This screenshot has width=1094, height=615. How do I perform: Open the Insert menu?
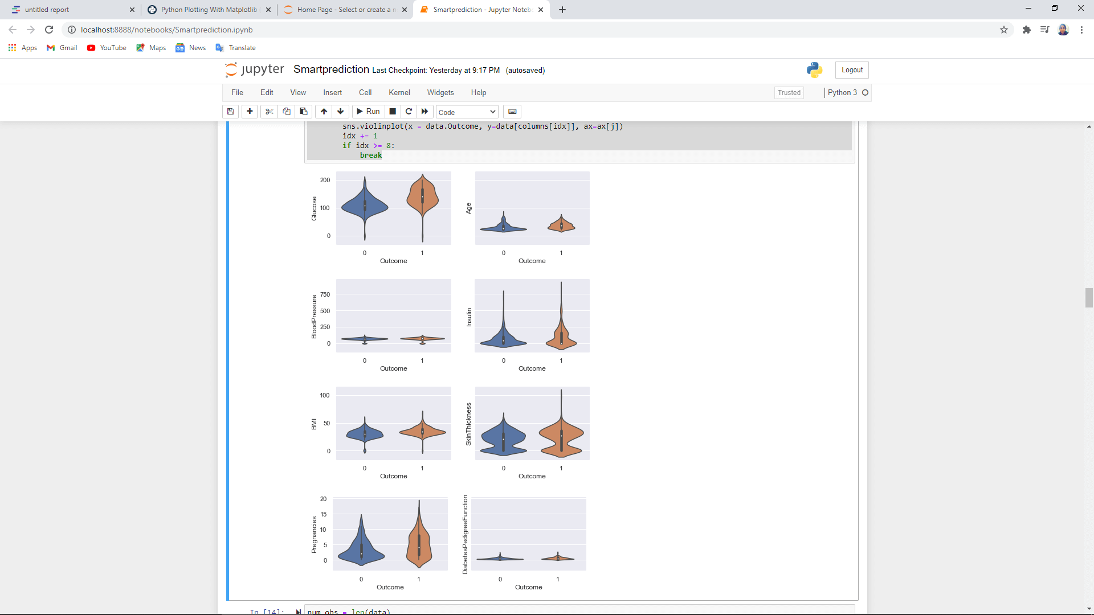(332, 92)
